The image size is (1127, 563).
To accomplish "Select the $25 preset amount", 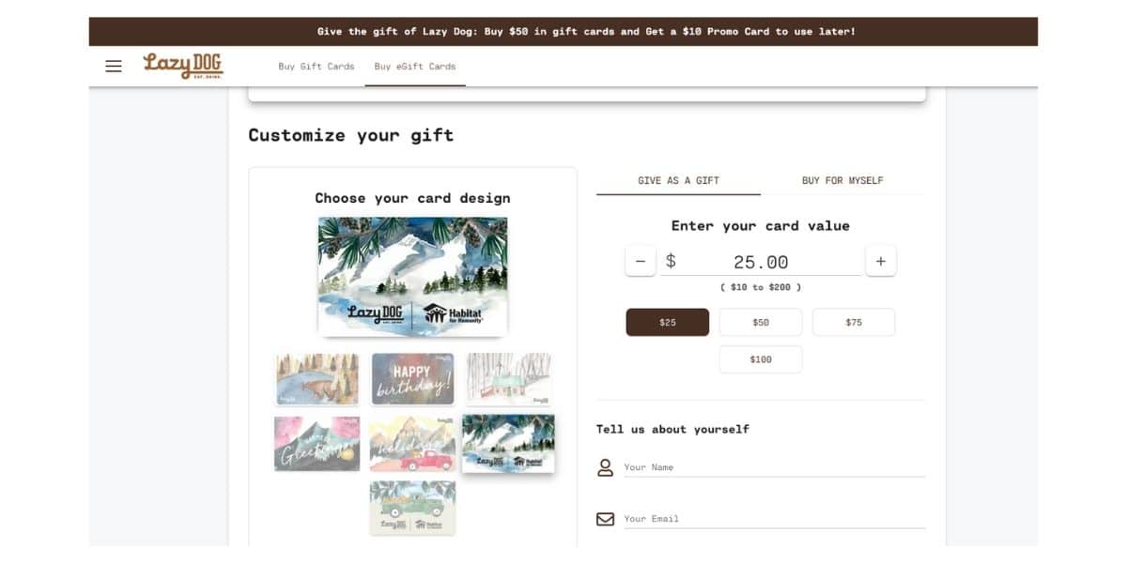I will [x=668, y=322].
